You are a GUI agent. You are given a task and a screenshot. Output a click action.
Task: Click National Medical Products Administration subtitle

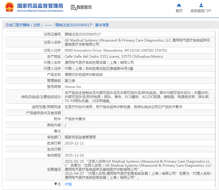pyautogui.click(x=40, y=11)
